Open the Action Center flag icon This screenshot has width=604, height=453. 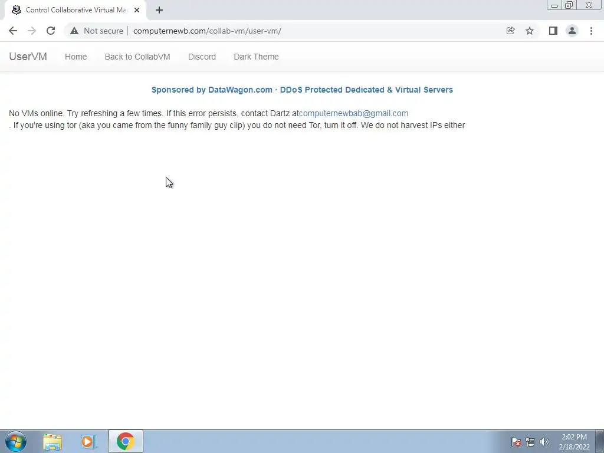click(x=516, y=442)
